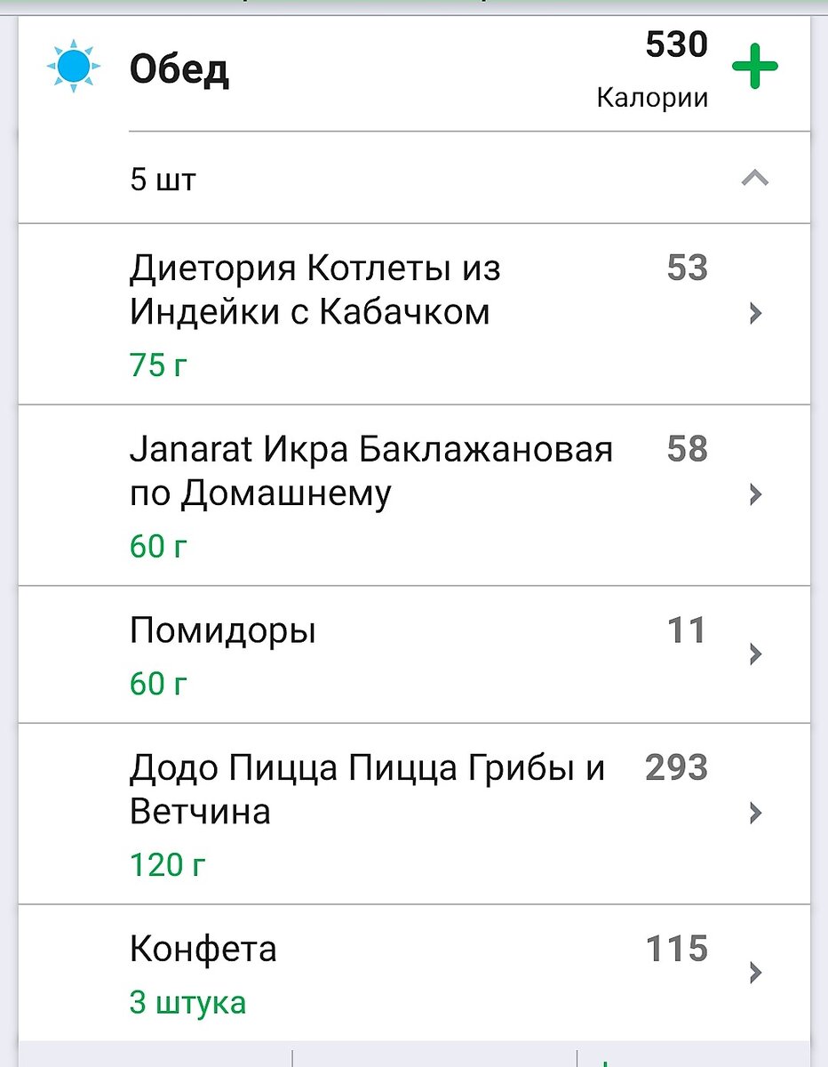Tap the 3 штука candy portion
This screenshot has width=828, height=1067.
pos(187,1002)
